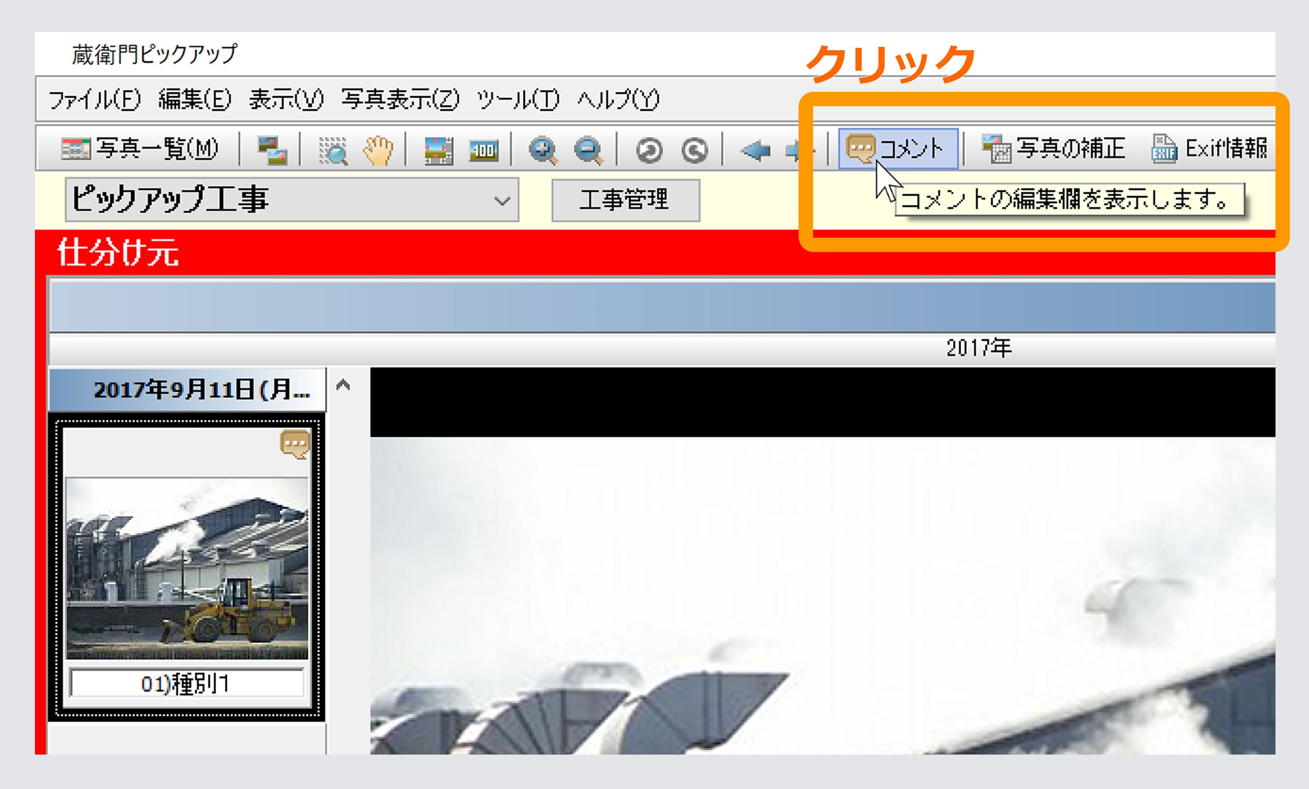The width and height of the screenshot is (1309, 789).
Task: Open the 写真表示(Z) menu
Action: [400, 100]
